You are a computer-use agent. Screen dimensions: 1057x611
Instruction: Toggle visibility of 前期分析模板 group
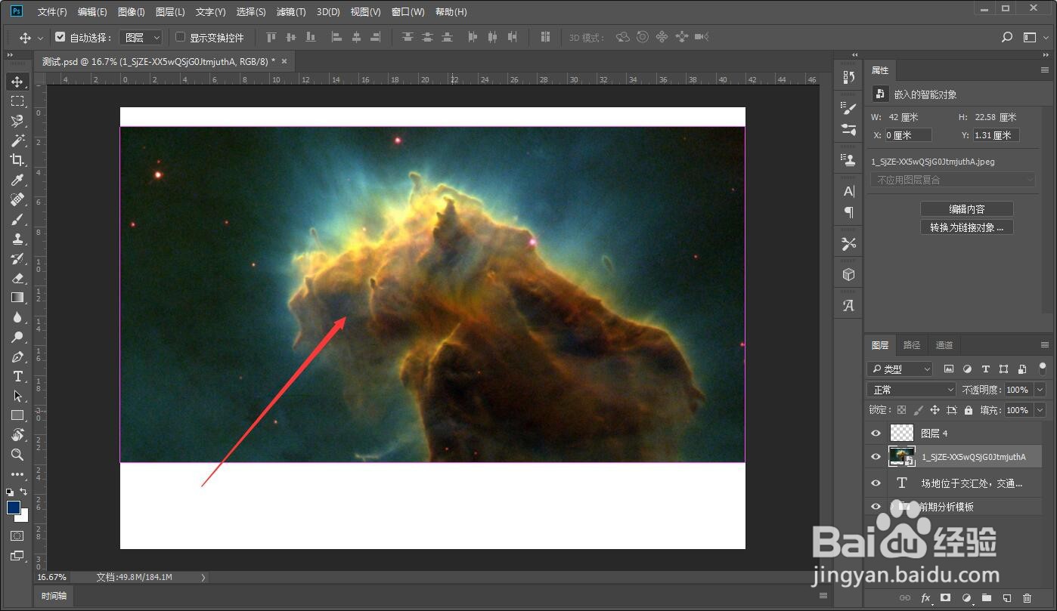pyautogui.click(x=876, y=507)
